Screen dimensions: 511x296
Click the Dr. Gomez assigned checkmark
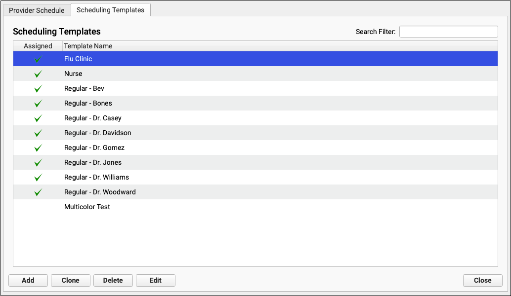pyautogui.click(x=38, y=148)
